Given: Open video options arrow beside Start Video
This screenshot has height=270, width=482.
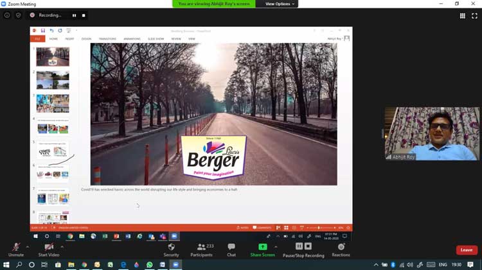Looking at the screenshot, I should [x=62, y=247].
